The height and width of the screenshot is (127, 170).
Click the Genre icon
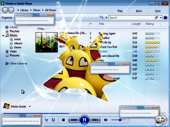[x=11, y=47]
